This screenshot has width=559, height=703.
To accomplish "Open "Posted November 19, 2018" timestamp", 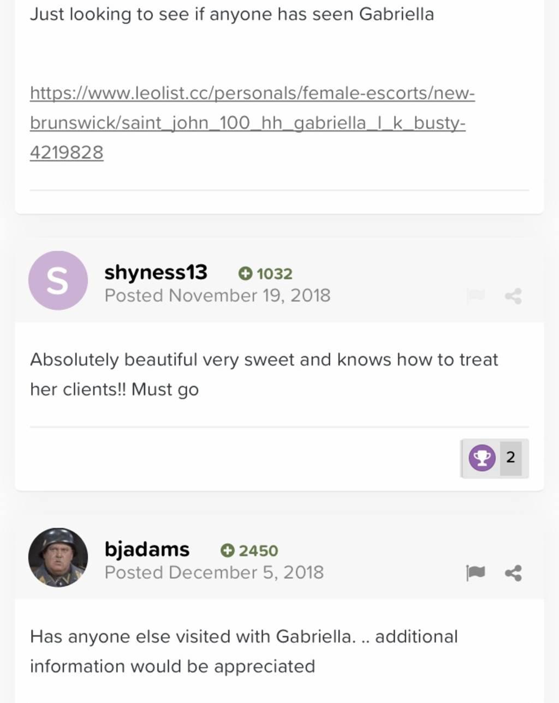I will click(217, 296).
